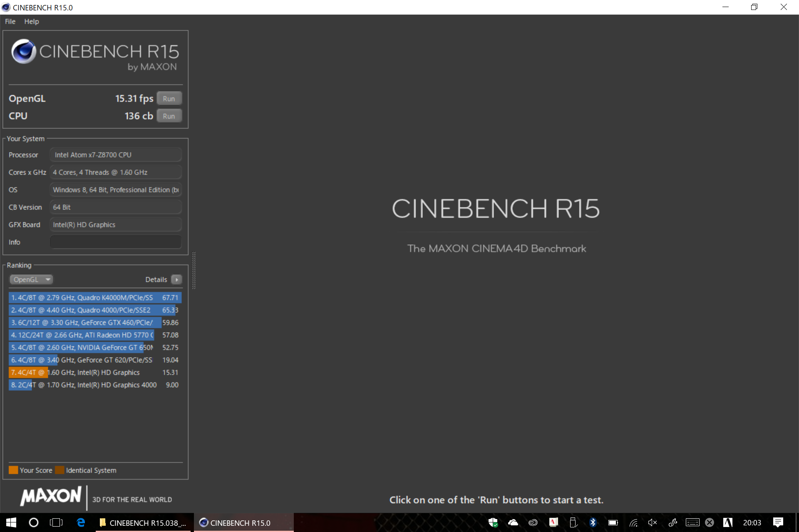Open the Help menu
Viewport: 799px width, 532px height.
coord(31,22)
